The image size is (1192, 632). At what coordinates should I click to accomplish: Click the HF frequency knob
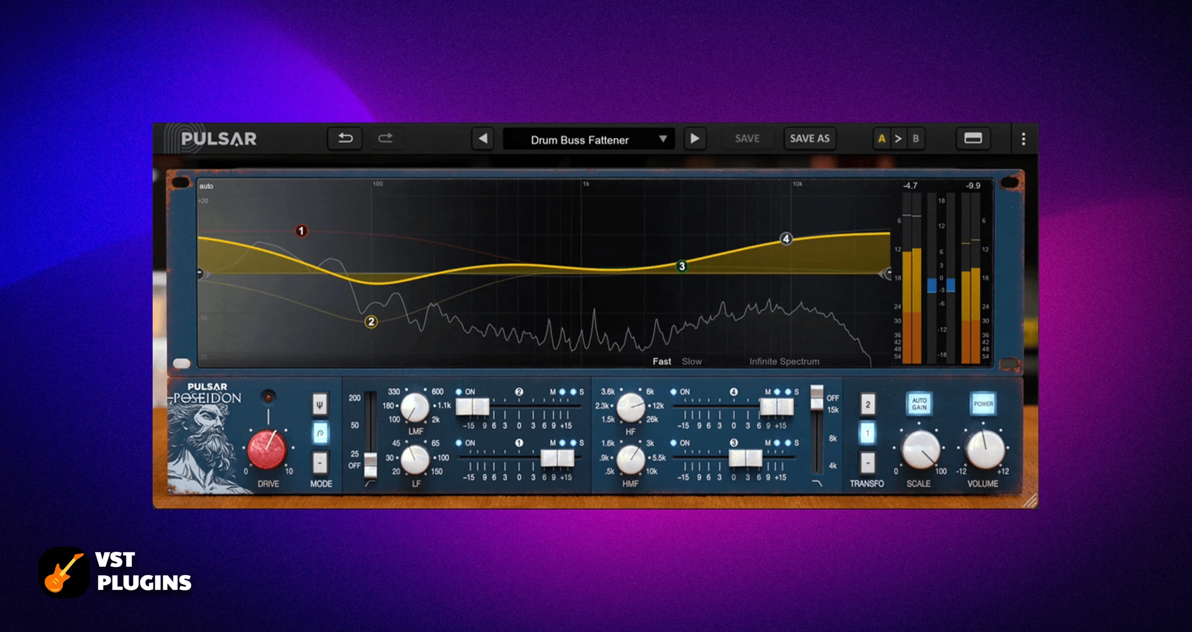[x=630, y=407]
